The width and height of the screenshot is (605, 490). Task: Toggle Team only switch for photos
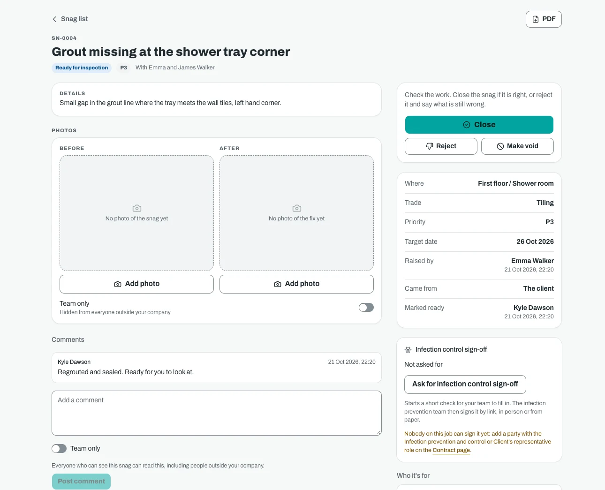366,308
